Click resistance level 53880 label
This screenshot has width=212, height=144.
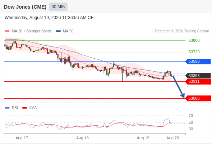(x=194, y=40)
